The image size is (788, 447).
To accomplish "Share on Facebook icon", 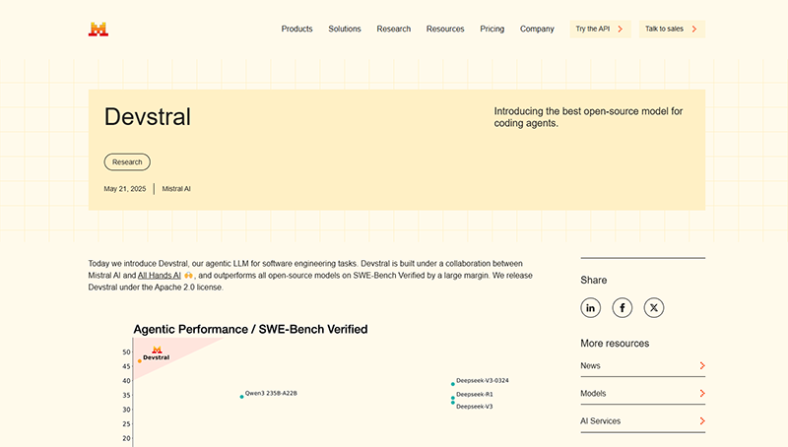I will point(623,308).
